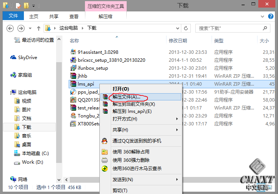Expand the 发送到(N) submenu arrow
278x194 pixels.
177,179
